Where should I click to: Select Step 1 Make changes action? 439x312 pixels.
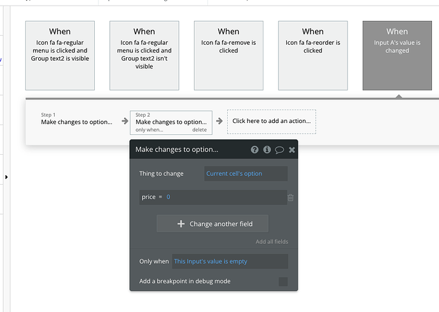click(76, 119)
